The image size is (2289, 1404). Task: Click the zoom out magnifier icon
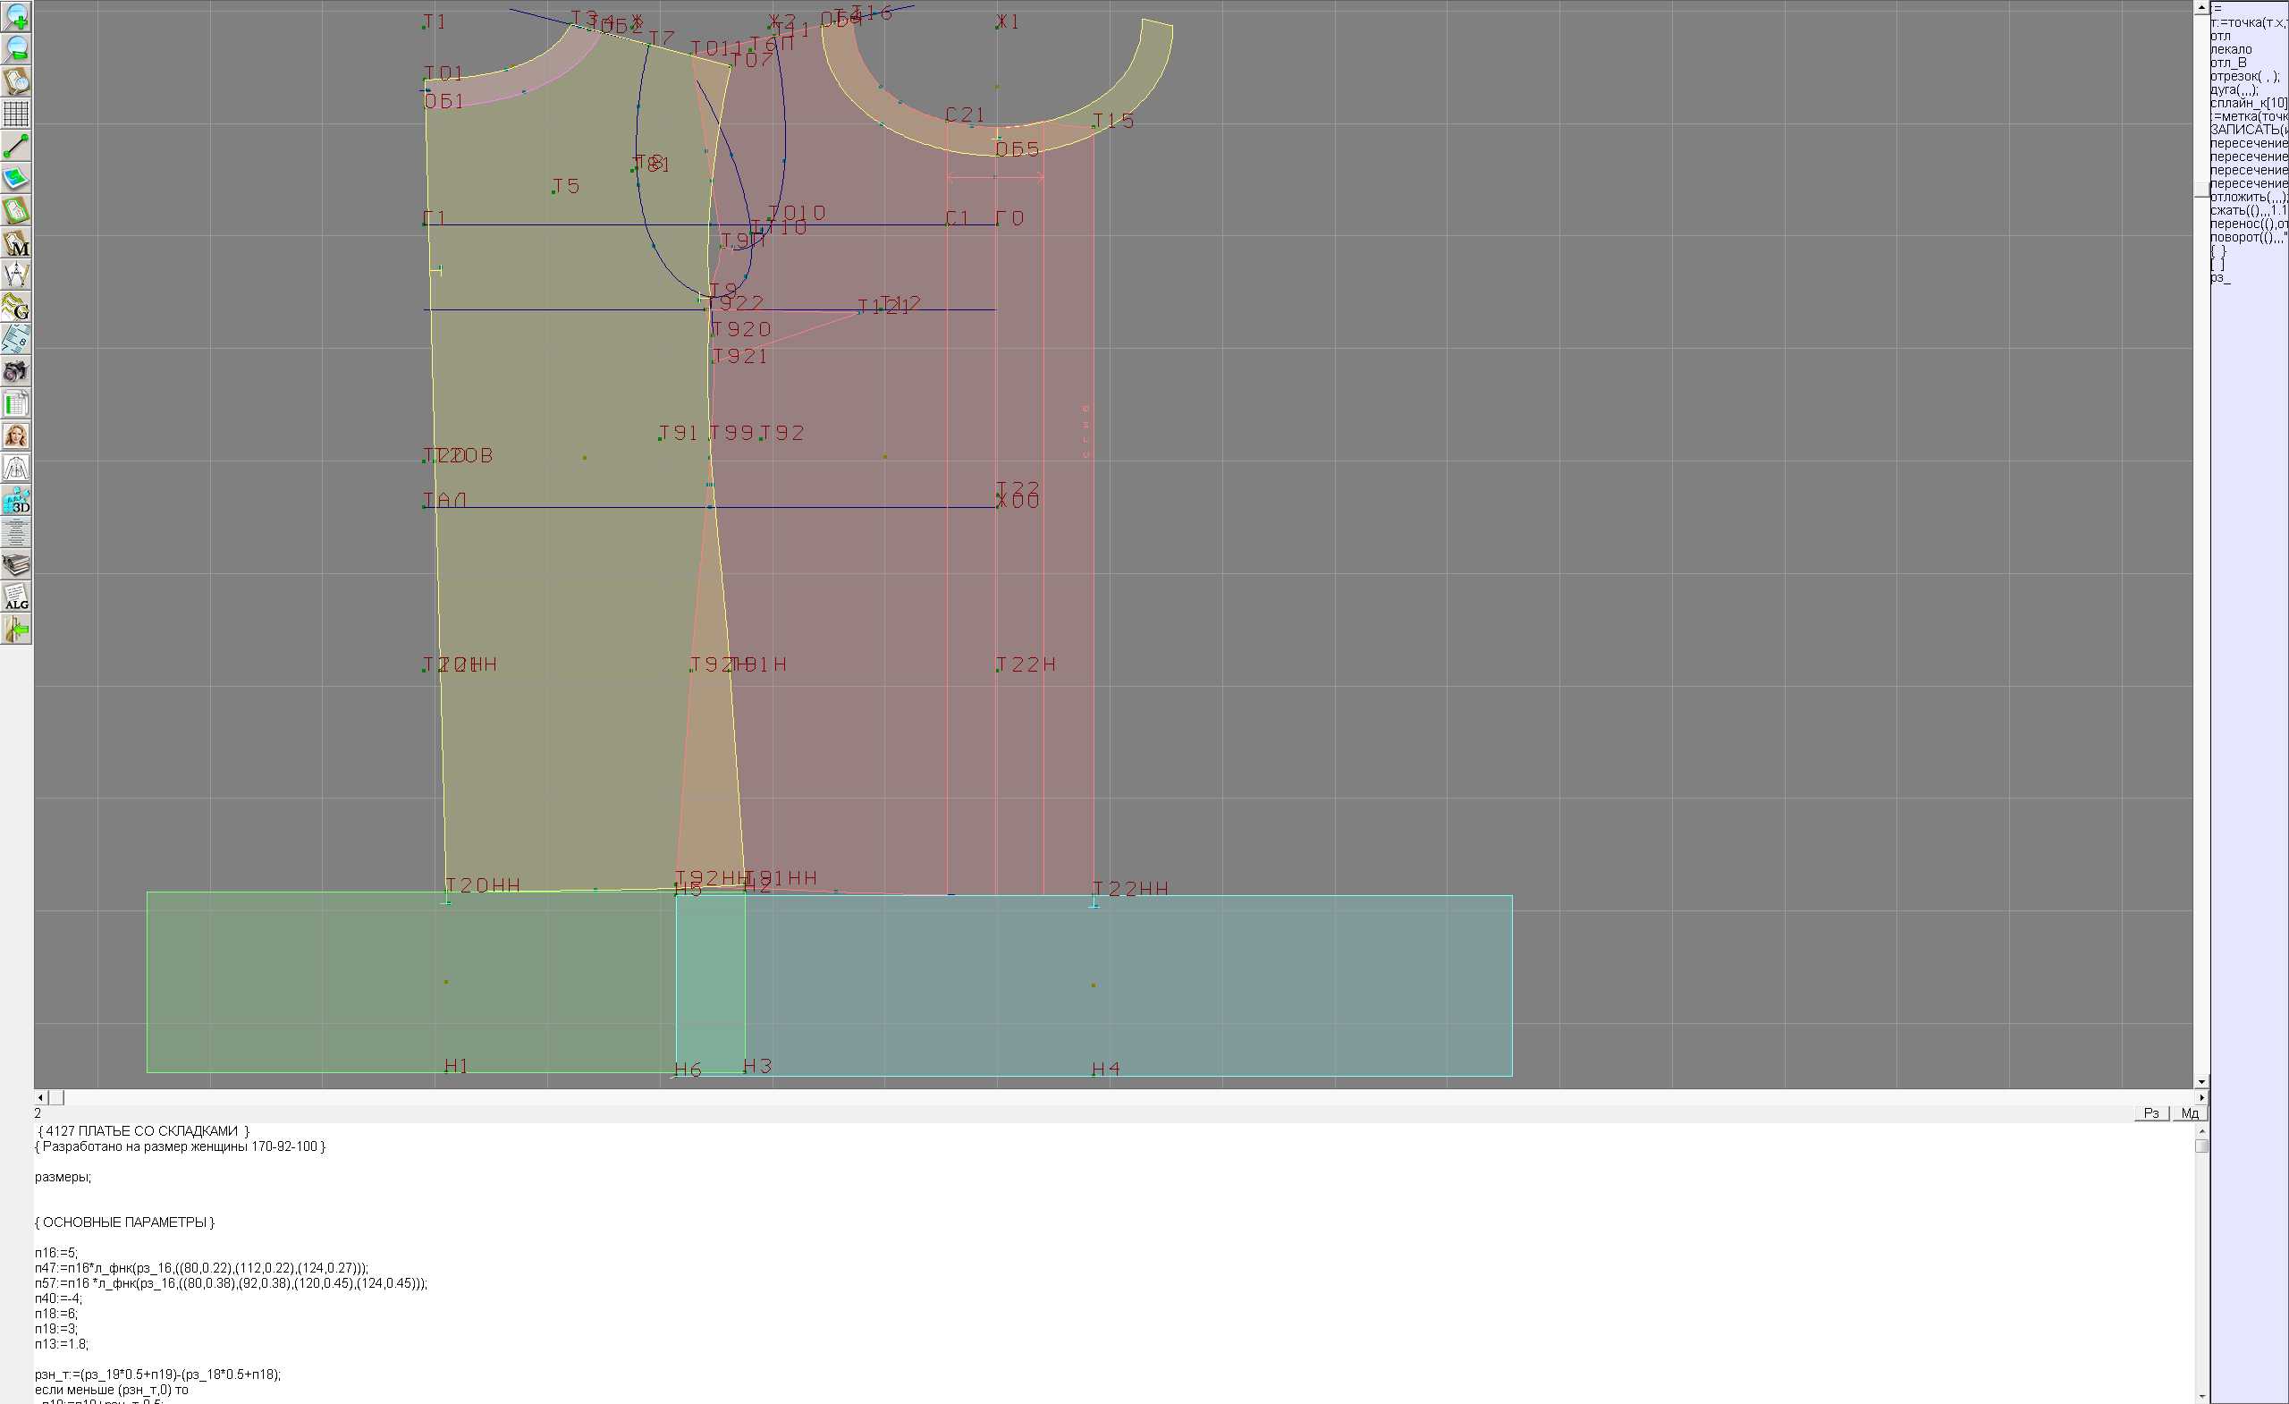coord(16,48)
